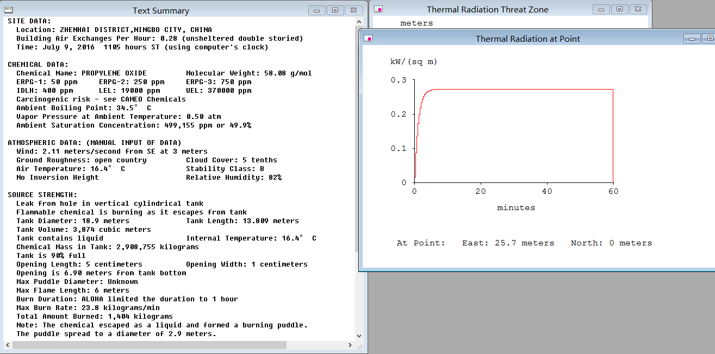Click the Time July 9, 2016 line

[x=142, y=47]
